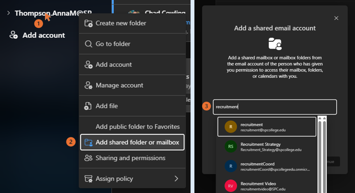Click the Go to folder magnifier icon
Viewport: 355px width, 193px height.
pyautogui.click(x=88, y=44)
